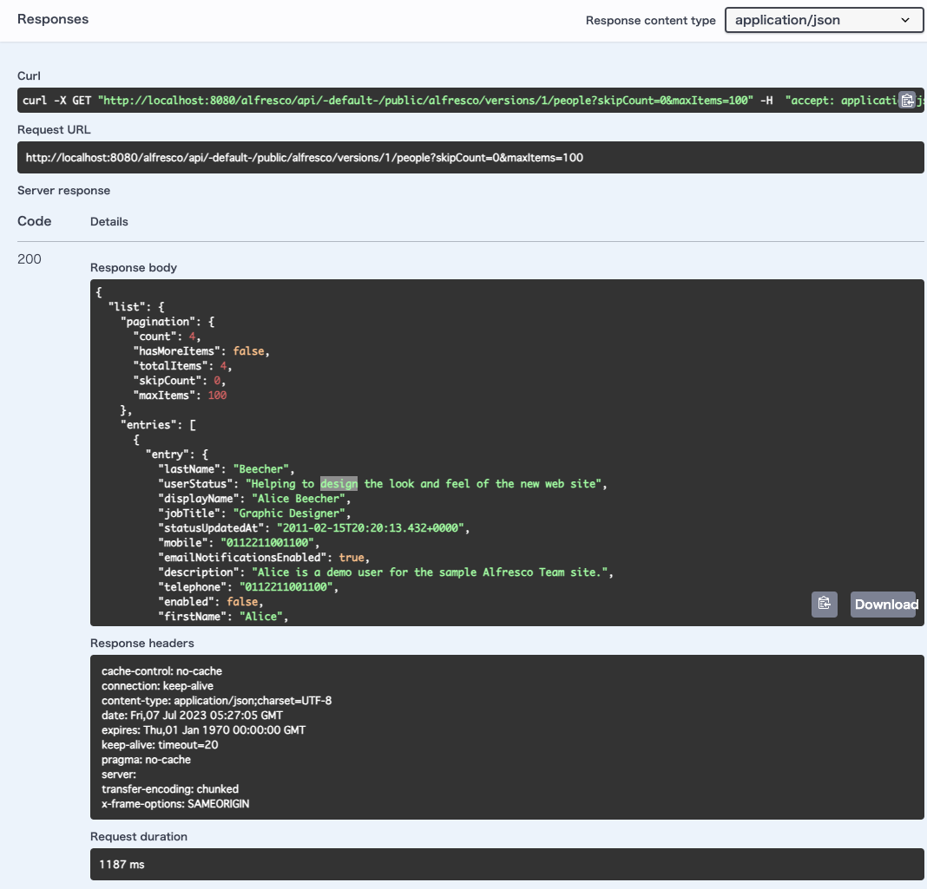Screen dimensions: 927x889
Task: Click the highlighted word 'design' in userStatus
Action: 337,483
